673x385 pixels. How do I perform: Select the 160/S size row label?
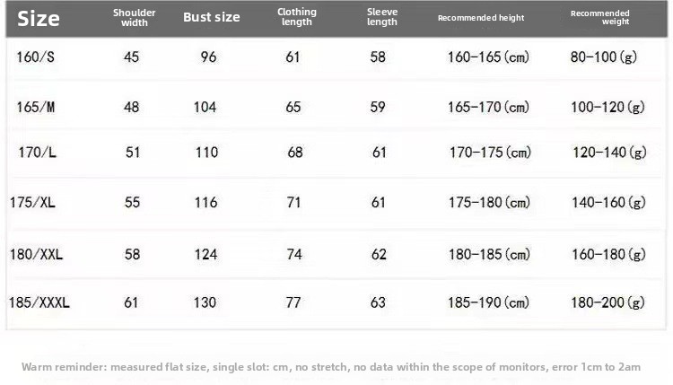click(x=35, y=57)
